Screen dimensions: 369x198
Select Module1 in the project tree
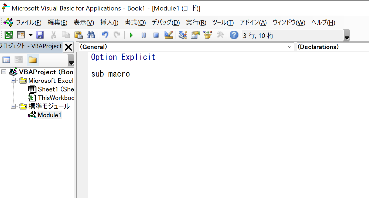(x=49, y=115)
